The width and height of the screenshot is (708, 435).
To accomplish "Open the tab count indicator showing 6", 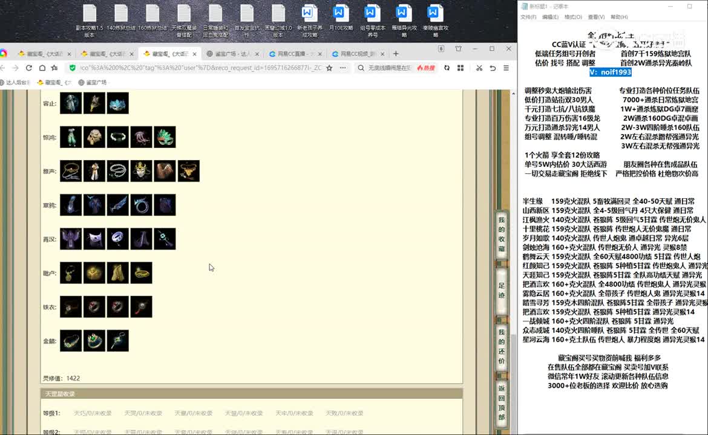I will (x=441, y=49).
